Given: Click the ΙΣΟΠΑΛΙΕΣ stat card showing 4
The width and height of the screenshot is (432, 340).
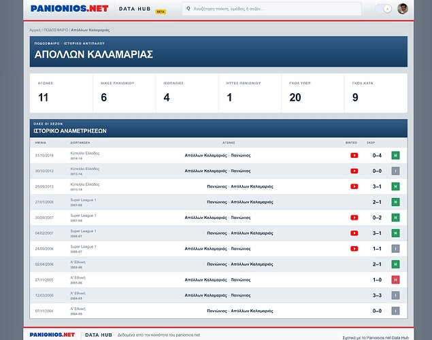Looking at the screenshot, I should pos(187,93).
